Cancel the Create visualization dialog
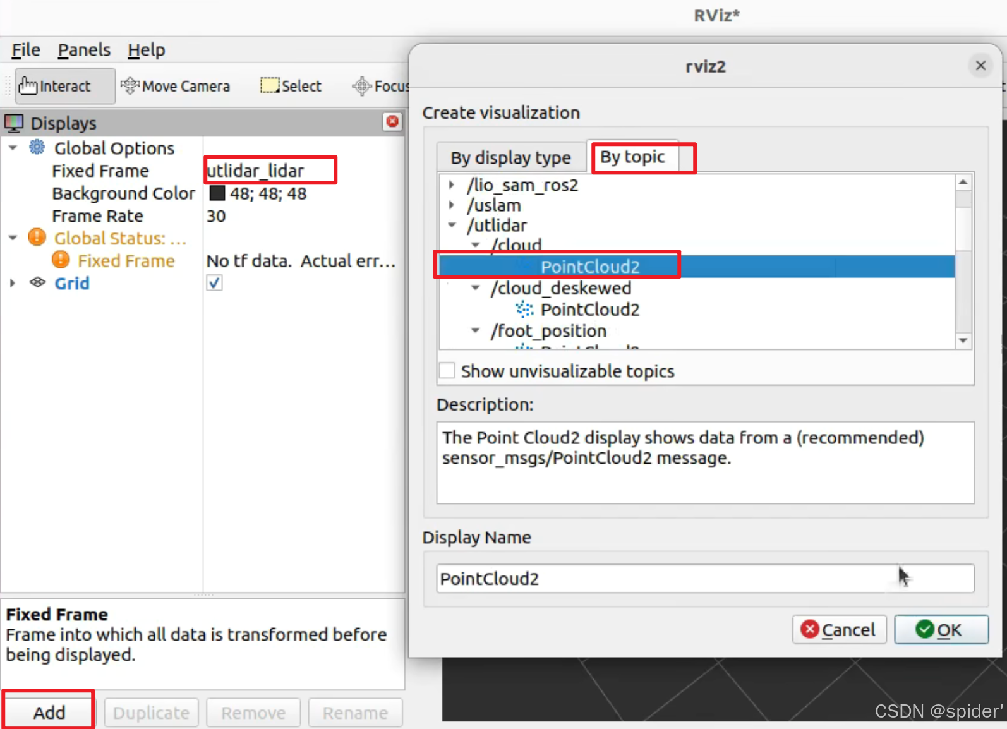The height and width of the screenshot is (729, 1007). (x=839, y=630)
